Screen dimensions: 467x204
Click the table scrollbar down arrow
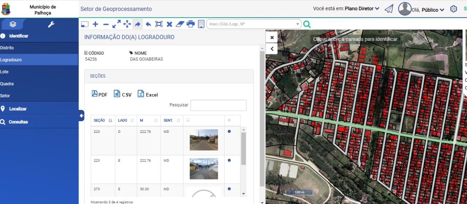click(x=244, y=194)
